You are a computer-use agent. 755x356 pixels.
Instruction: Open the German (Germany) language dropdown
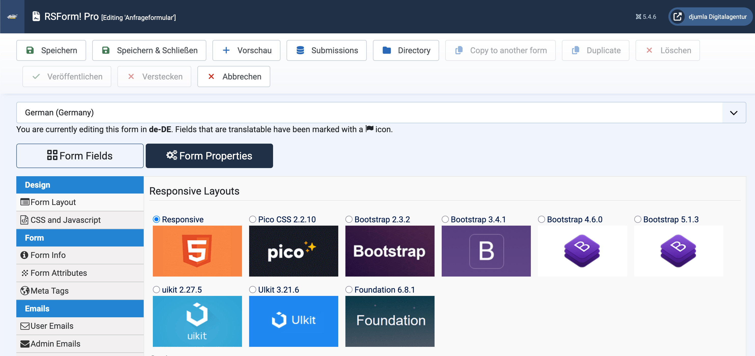(x=381, y=113)
